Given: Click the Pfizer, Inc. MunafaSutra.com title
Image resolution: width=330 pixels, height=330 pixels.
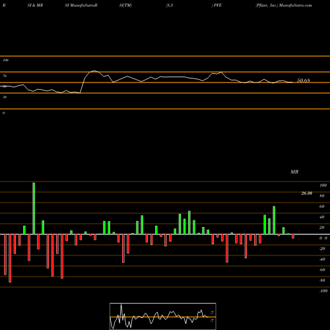Looking at the screenshot, I should (284, 5).
